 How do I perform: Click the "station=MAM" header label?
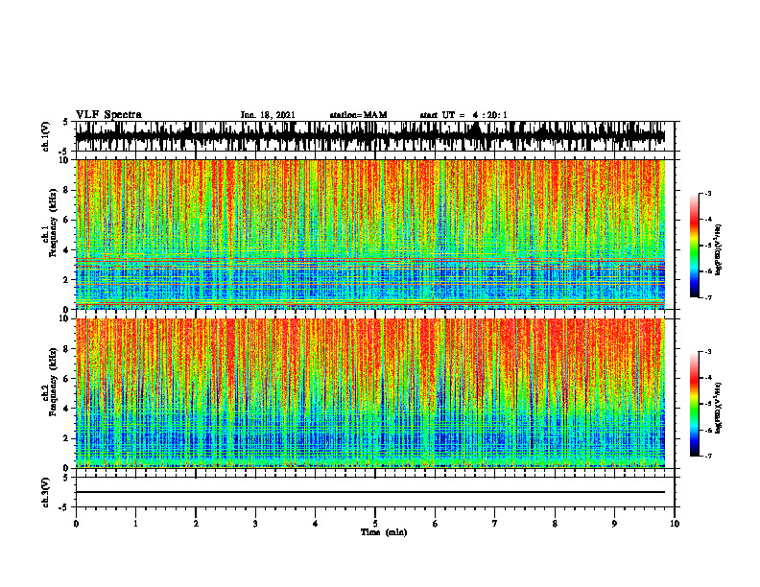click(358, 115)
